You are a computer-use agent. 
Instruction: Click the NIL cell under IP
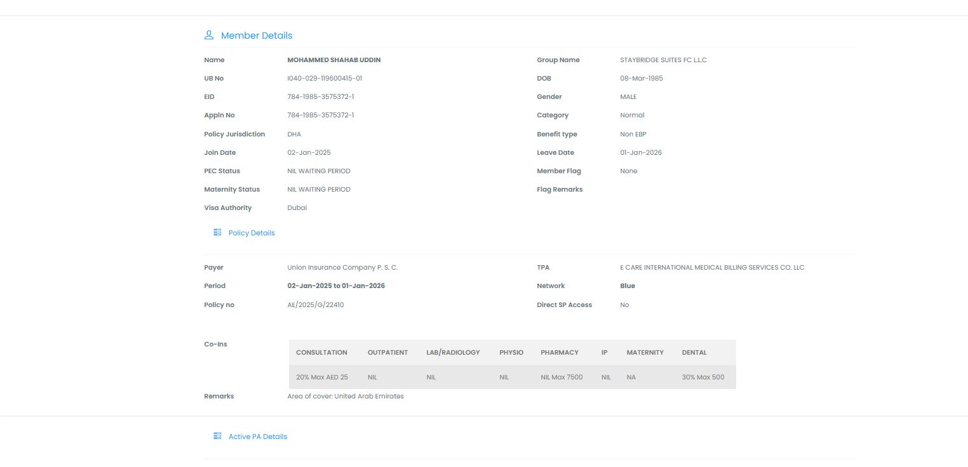[606, 377]
